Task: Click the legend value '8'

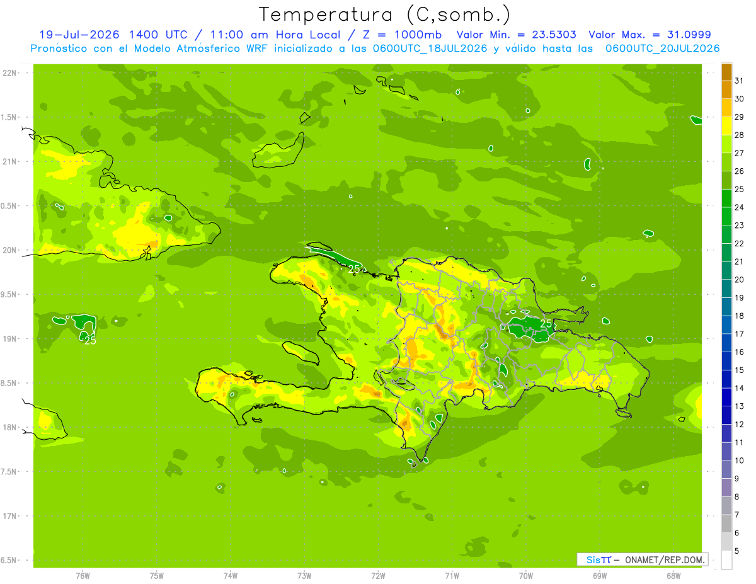Action: click(737, 496)
